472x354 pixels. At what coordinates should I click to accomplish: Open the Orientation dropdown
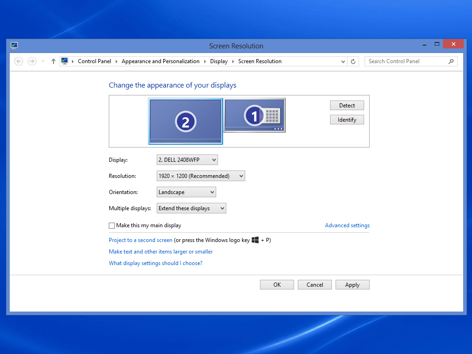pos(186,192)
